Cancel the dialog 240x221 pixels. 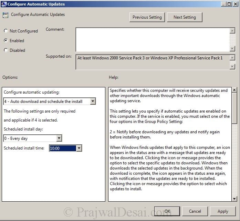(195, 211)
